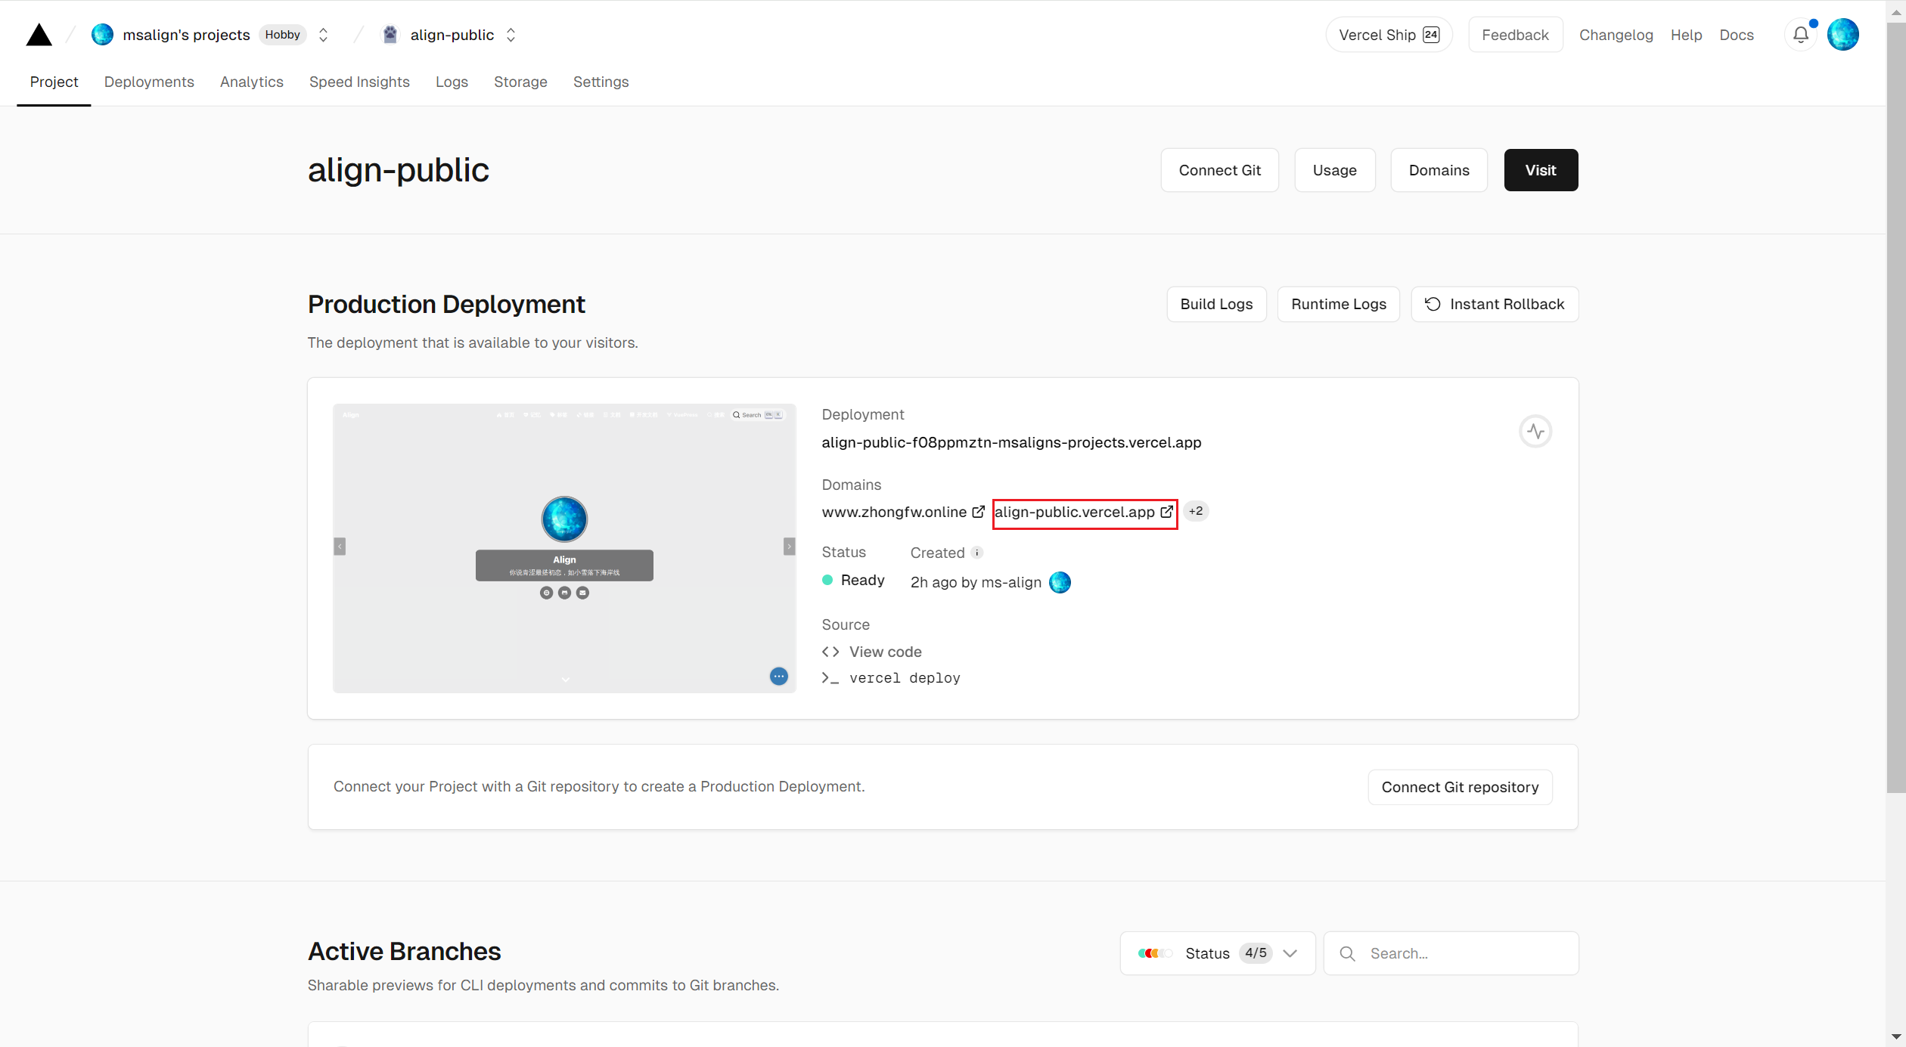Screen dimensions: 1906x1047
Task: Click the ms-align creator avatar
Action: [1060, 582]
